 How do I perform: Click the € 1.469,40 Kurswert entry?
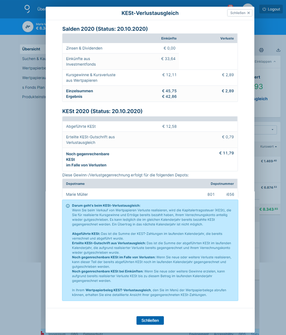pos(269,161)
